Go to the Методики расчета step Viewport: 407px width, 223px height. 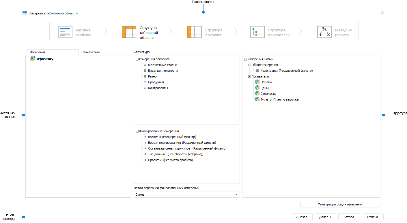click(x=343, y=33)
